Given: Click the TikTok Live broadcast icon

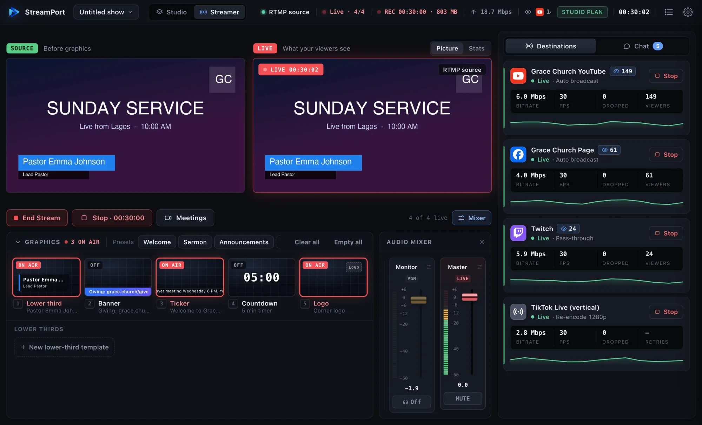Looking at the screenshot, I should (x=518, y=312).
